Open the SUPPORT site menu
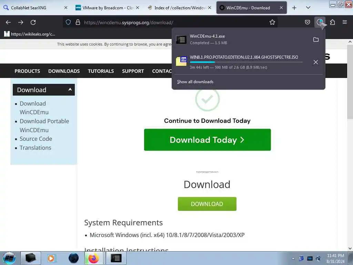The height and width of the screenshot is (265, 353). [133, 71]
